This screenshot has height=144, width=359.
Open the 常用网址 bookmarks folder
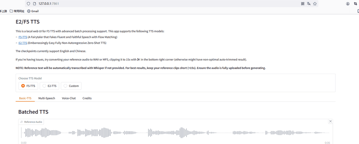17,11
